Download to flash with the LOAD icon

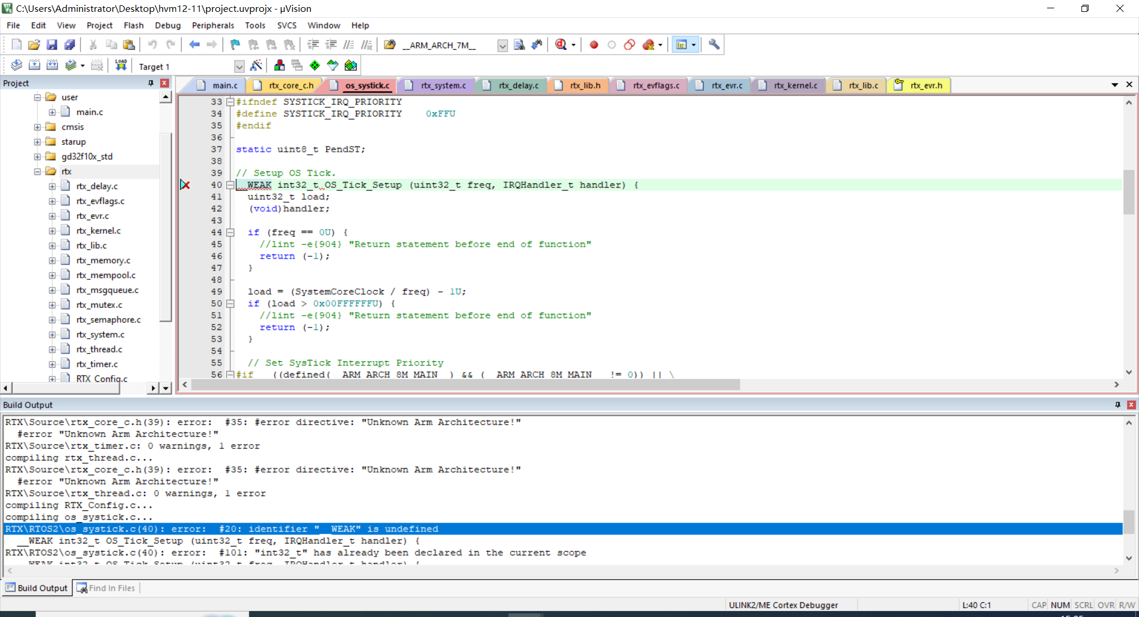[x=121, y=65]
